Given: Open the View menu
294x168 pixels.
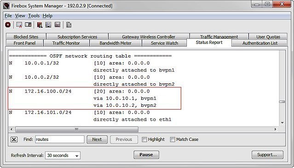Looking at the screenshot, I should [x=20, y=16].
